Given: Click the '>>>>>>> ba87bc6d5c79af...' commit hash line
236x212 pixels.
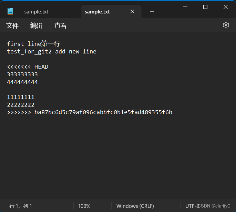Looking at the screenshot, I should tap(90, 112).
